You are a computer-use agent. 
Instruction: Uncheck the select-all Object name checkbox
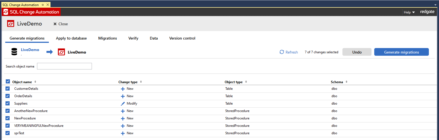pos(8,82)
